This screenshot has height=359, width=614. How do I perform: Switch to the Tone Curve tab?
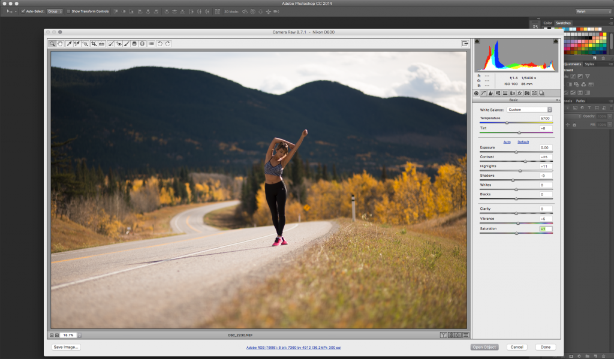tap(484, 93)
